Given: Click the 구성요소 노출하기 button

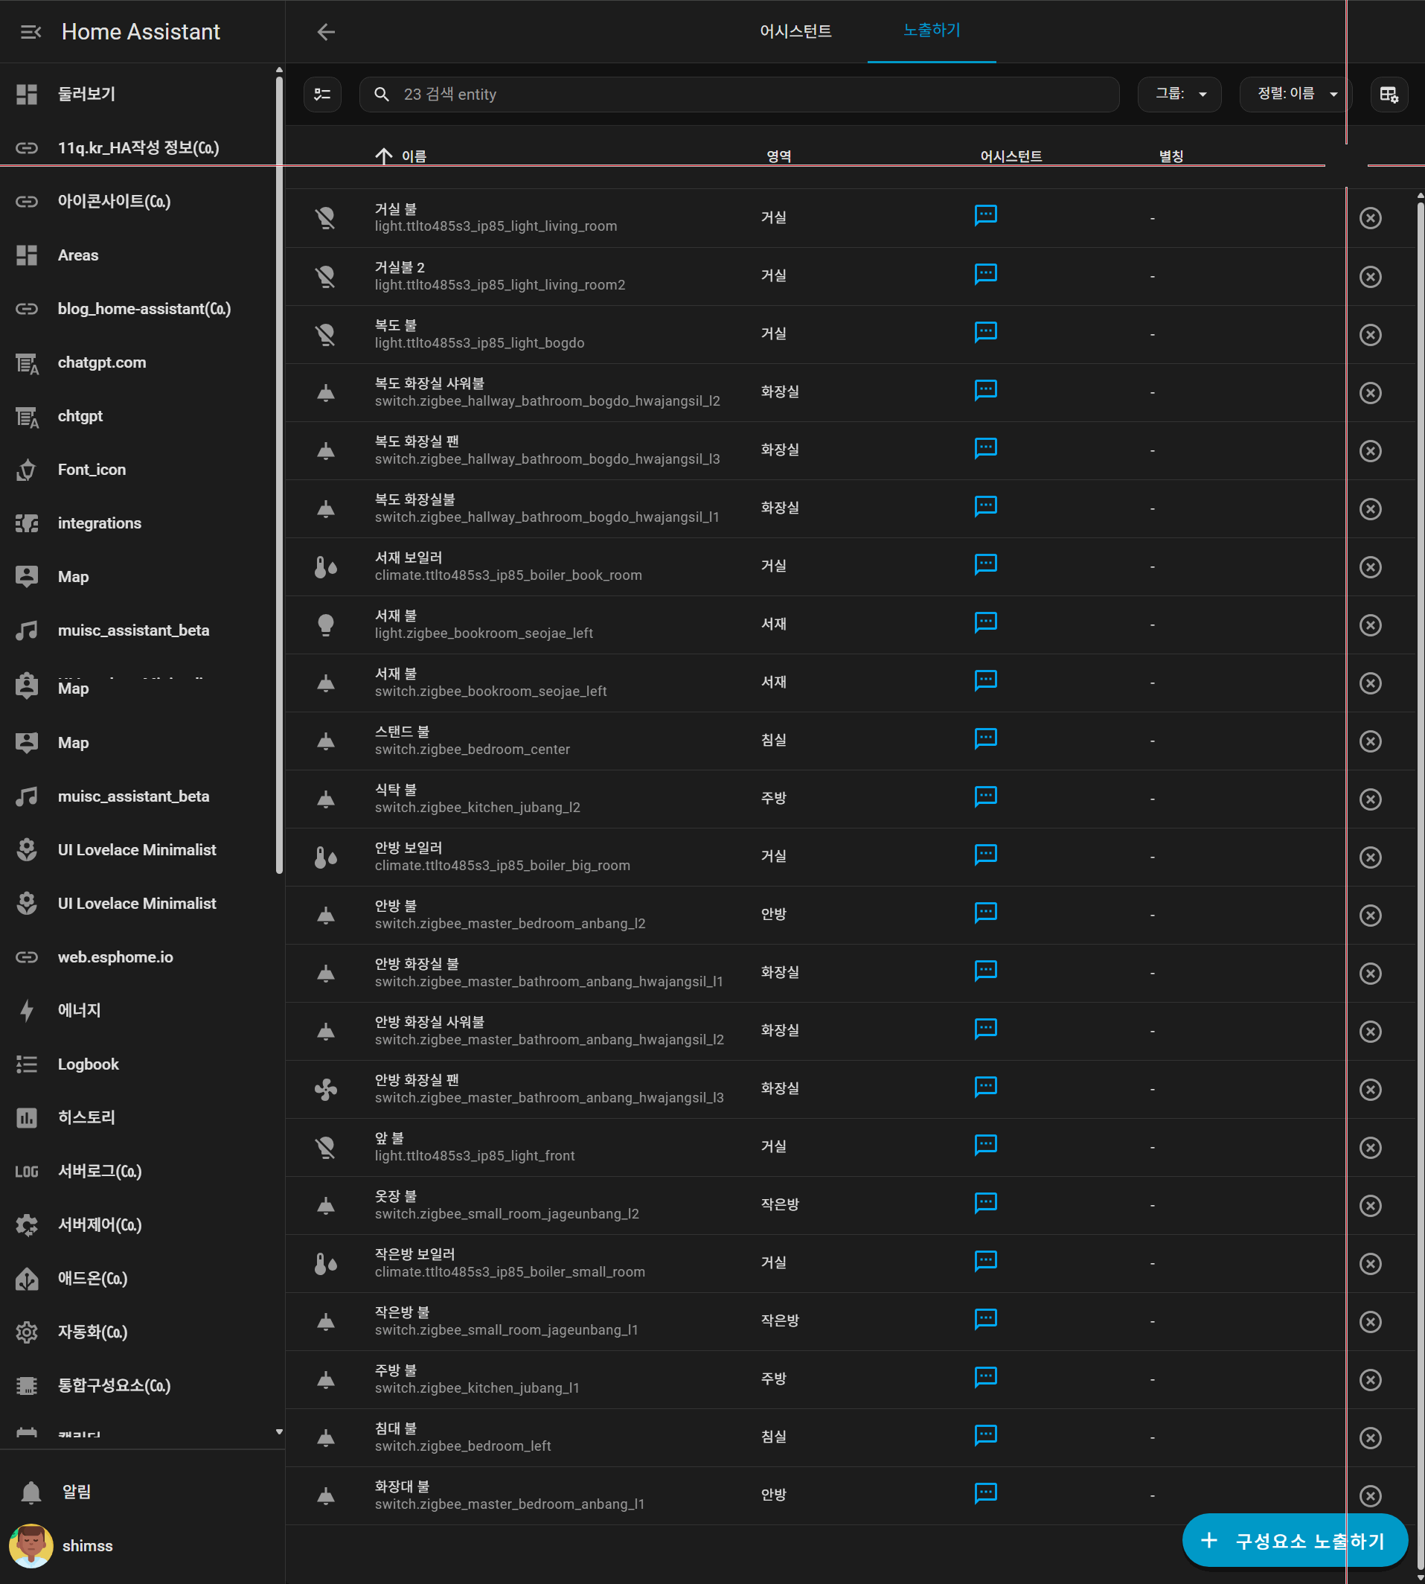Looking at the screenshot, I should [1295, 1541].
